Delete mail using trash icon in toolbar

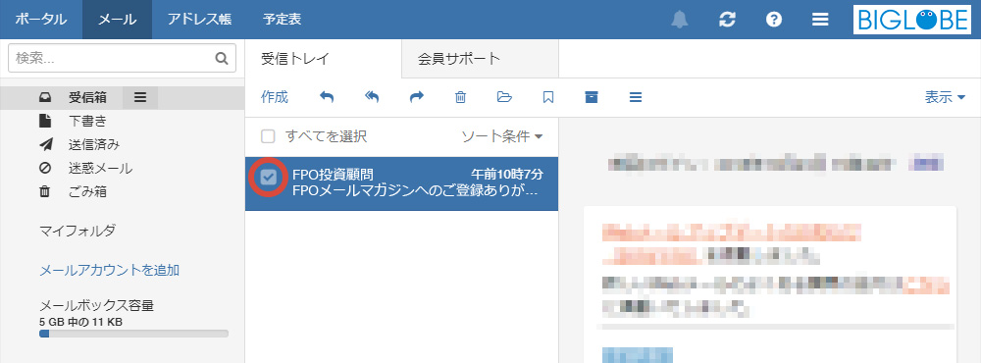click(x=460, y=97)
